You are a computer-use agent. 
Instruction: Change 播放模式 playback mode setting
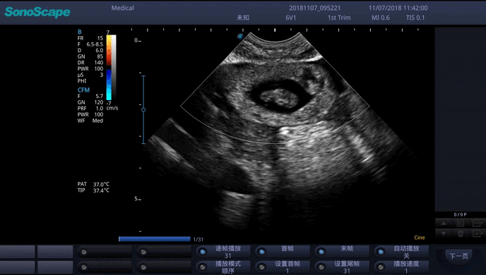pos(223,267)
